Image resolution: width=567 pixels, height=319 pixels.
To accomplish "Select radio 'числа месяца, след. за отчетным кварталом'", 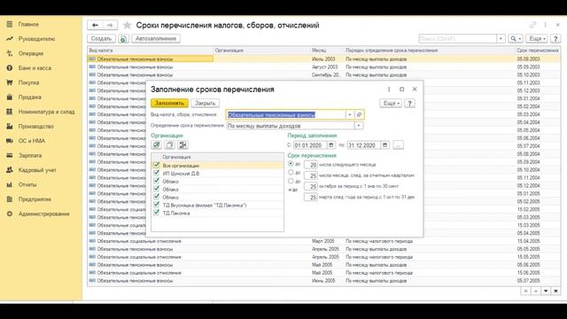I will pyautogui.click(x=291, y=173).
